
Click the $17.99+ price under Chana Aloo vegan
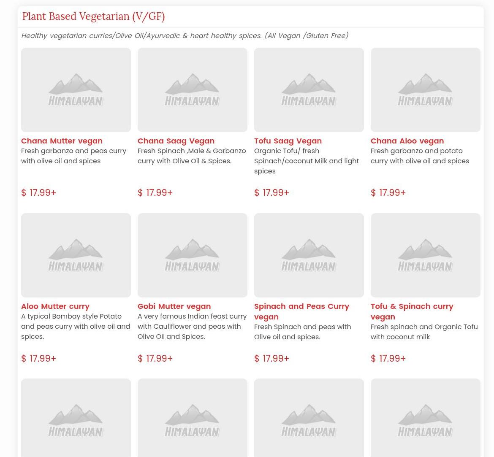click(x=388, y=193)
